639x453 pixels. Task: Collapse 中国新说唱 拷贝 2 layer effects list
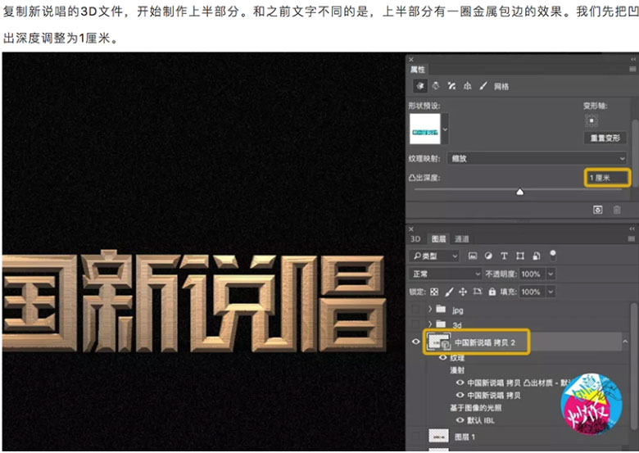tap(625, 342)
